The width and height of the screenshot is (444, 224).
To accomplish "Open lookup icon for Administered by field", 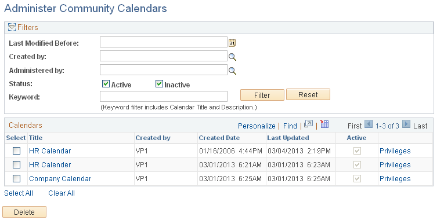I will 232,71.
